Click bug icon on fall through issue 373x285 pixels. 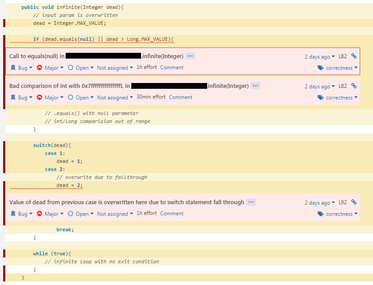(x=13, y=214)
